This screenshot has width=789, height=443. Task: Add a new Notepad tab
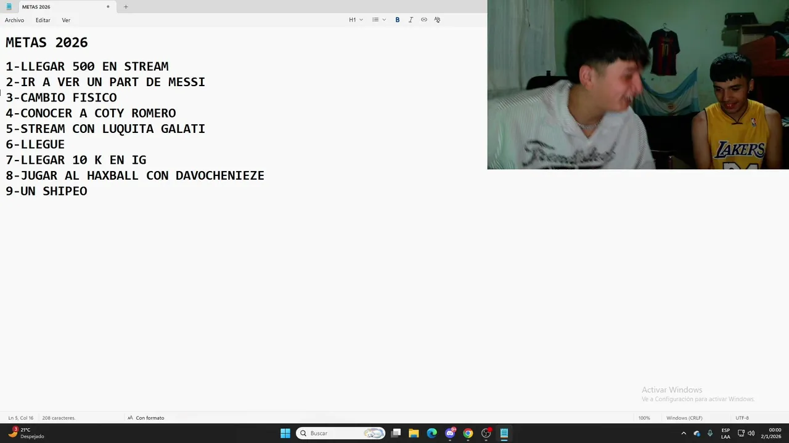click(x=126, y=7)
